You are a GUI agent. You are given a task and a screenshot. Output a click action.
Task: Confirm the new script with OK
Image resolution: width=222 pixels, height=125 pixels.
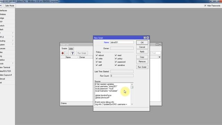pyautogui.click(x=142, y=42)
